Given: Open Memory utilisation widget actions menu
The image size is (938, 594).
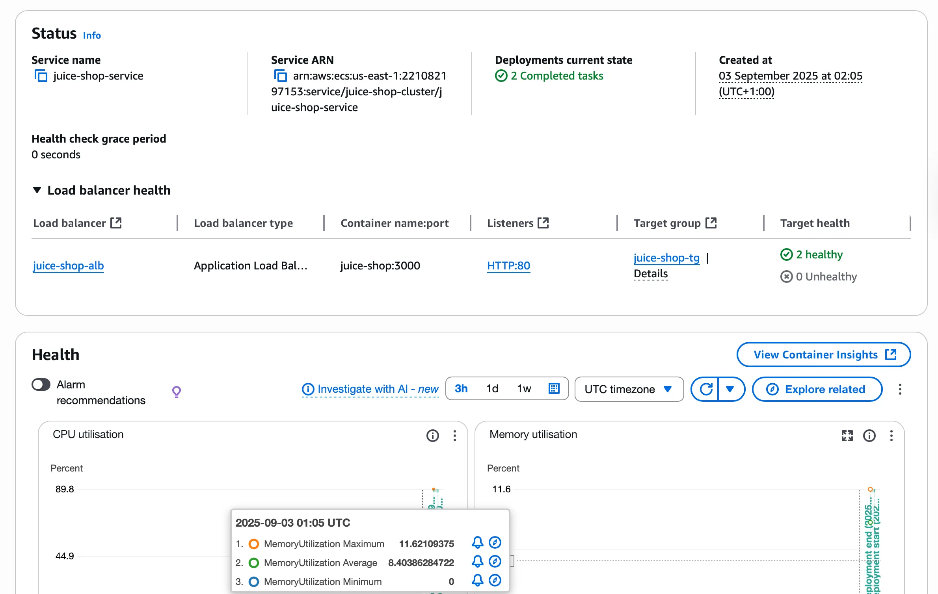Looking at the screenshot, I should pos(891,435).
